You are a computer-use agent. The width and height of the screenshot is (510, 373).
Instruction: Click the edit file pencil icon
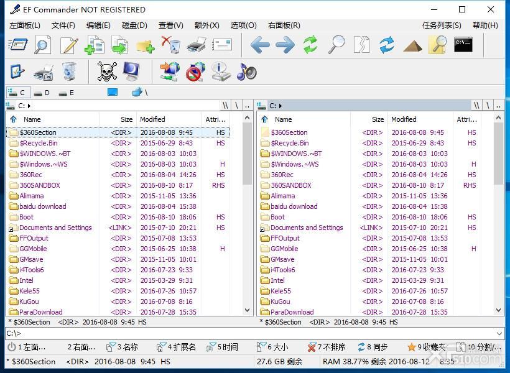(68, 45)
